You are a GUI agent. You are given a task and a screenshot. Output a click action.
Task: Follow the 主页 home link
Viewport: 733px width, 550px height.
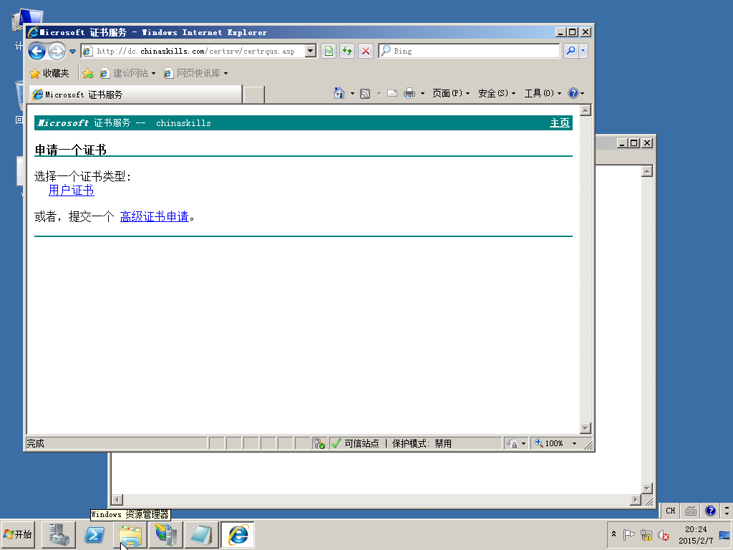[560, 123]
